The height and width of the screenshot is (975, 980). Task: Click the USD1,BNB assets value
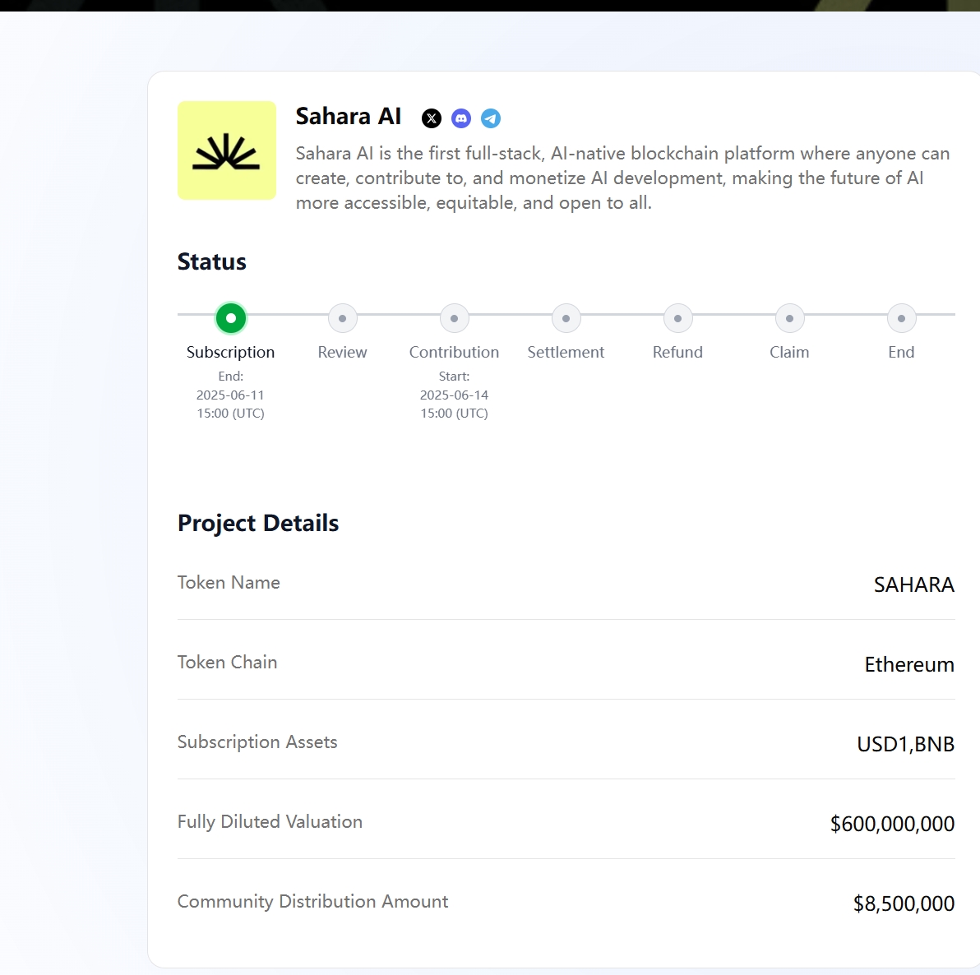pyautogui.click(x=906, y=744)
